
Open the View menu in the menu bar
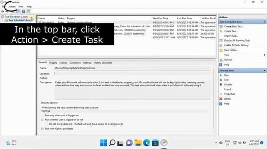tap(21, 7)
